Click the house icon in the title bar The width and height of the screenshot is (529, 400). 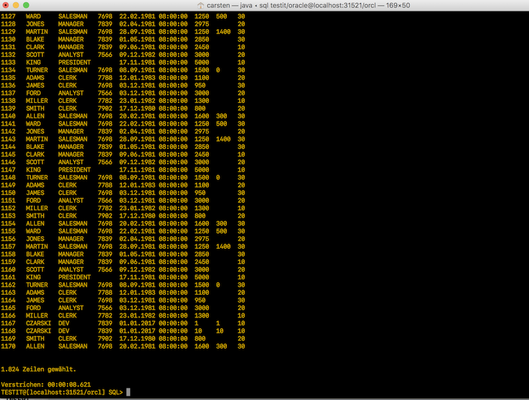click(x=199, y=6)
